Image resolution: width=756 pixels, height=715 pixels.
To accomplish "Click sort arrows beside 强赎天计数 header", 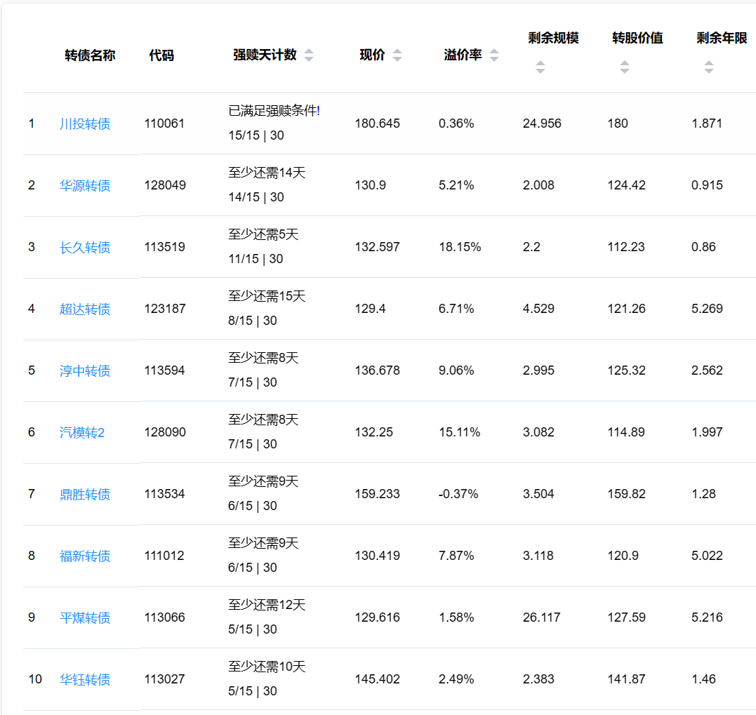I will pos(308,55).
